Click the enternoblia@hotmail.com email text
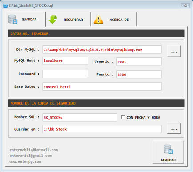Viewport: 193px width, 172px height. point(34,150)
